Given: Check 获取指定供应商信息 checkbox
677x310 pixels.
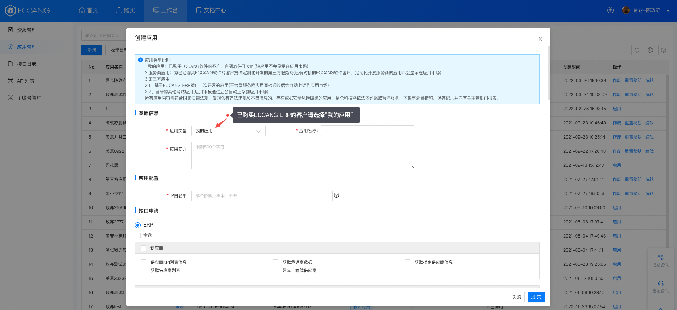Looking at the screenshot, I should coord(408,262).
